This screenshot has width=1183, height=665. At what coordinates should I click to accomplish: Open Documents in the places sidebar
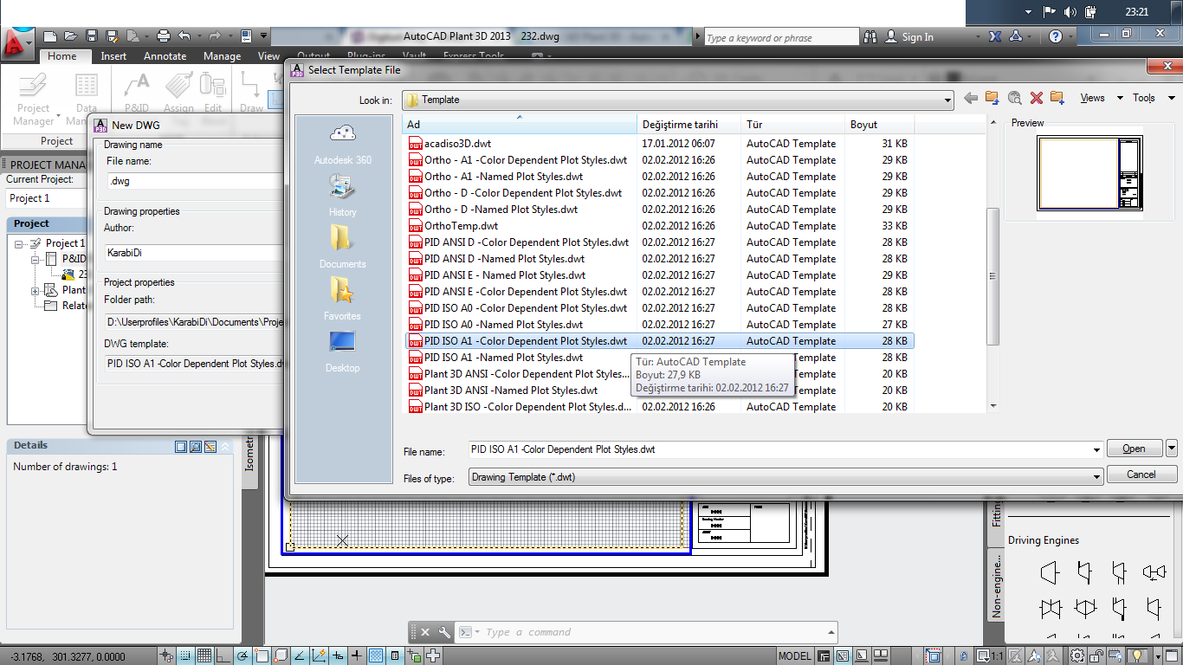342,247
